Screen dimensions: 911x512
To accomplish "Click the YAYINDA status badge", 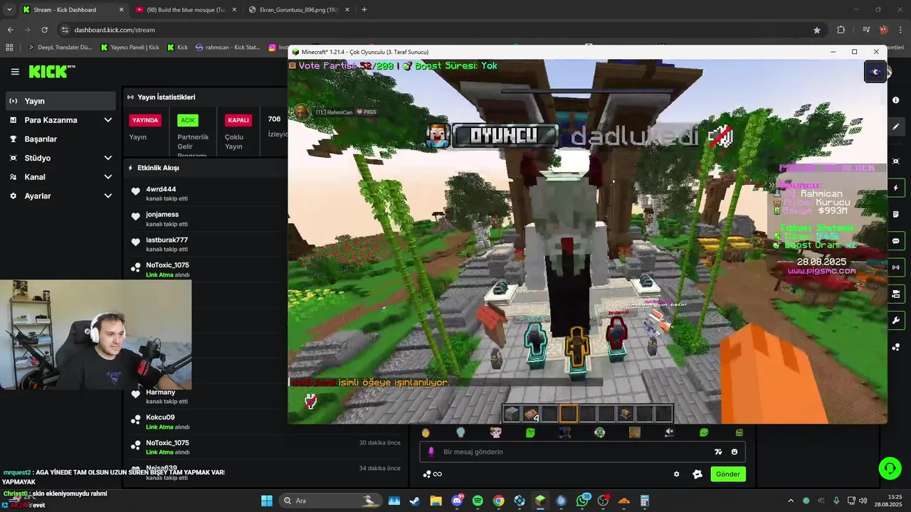I will coord(145,120).
